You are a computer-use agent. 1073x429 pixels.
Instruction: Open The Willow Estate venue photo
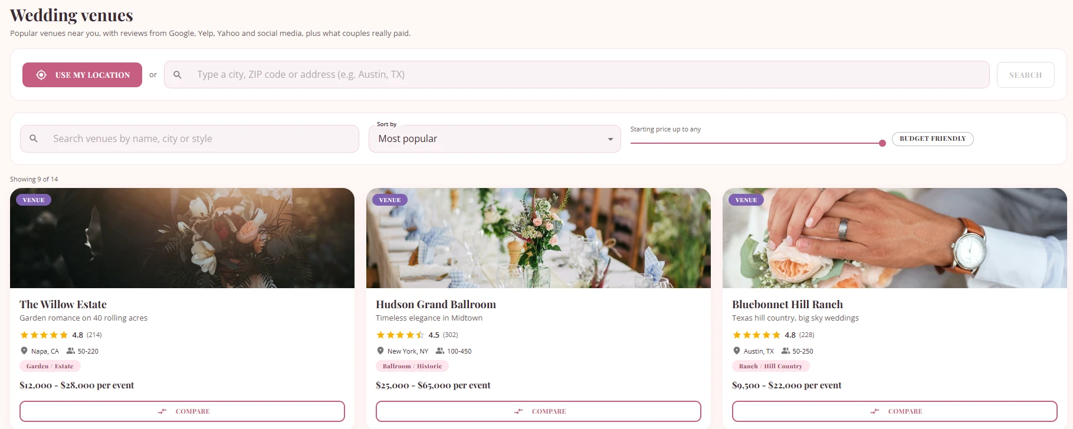pos(182,238)
